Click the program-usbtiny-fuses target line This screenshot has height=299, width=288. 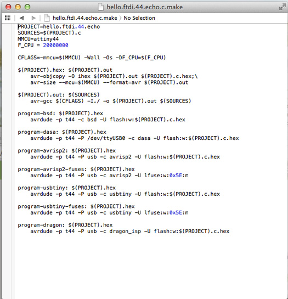click(x=76, y=206)
